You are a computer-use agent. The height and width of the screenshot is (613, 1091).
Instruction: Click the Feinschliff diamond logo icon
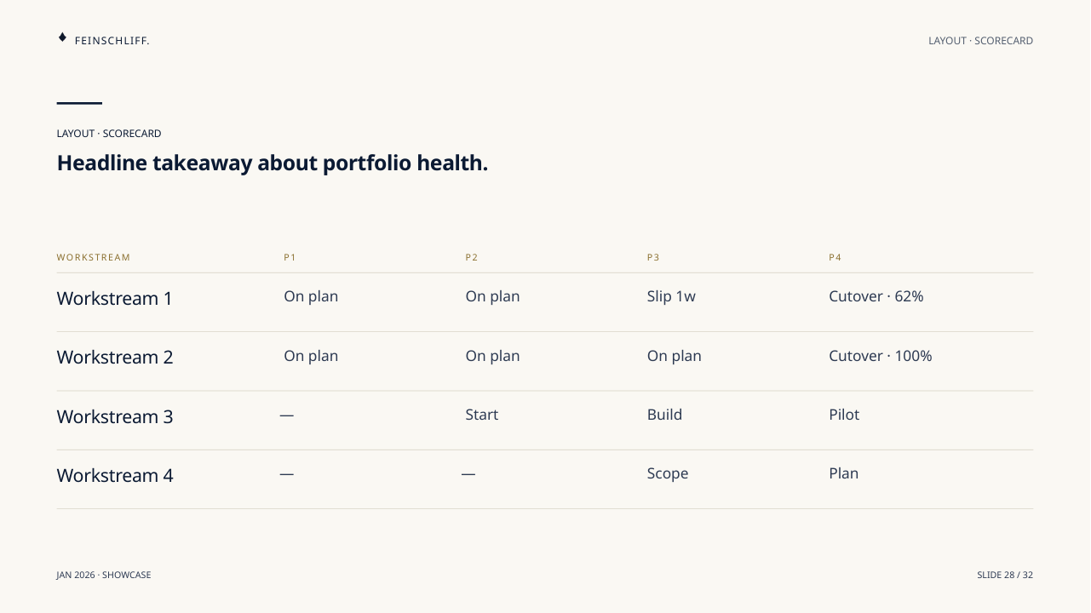[x=62, y=37]
